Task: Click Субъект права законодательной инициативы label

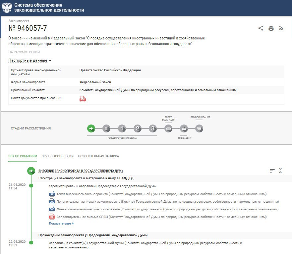Action: [36, 72]
